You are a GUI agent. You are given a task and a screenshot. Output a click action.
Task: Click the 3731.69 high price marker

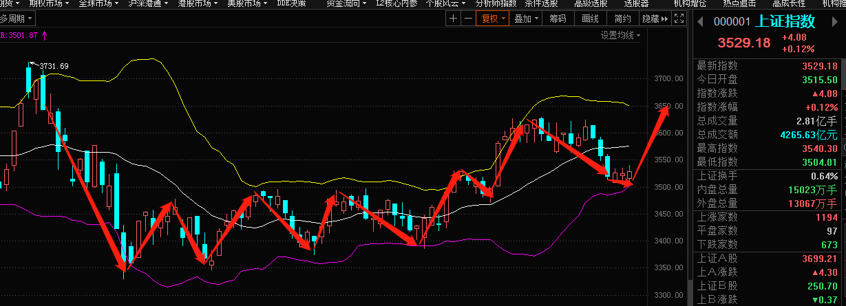[x=54, y=66]
